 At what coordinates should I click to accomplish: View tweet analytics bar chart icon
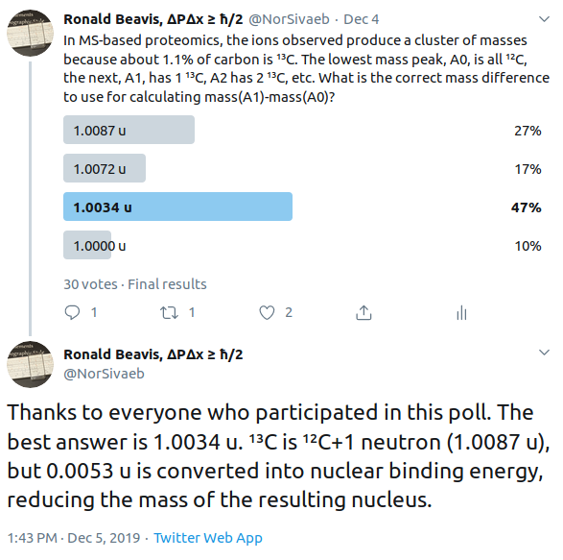[x=461, y=312]
